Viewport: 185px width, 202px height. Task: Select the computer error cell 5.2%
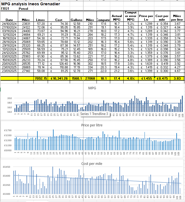pyautogui.click(x=131, y=24)
